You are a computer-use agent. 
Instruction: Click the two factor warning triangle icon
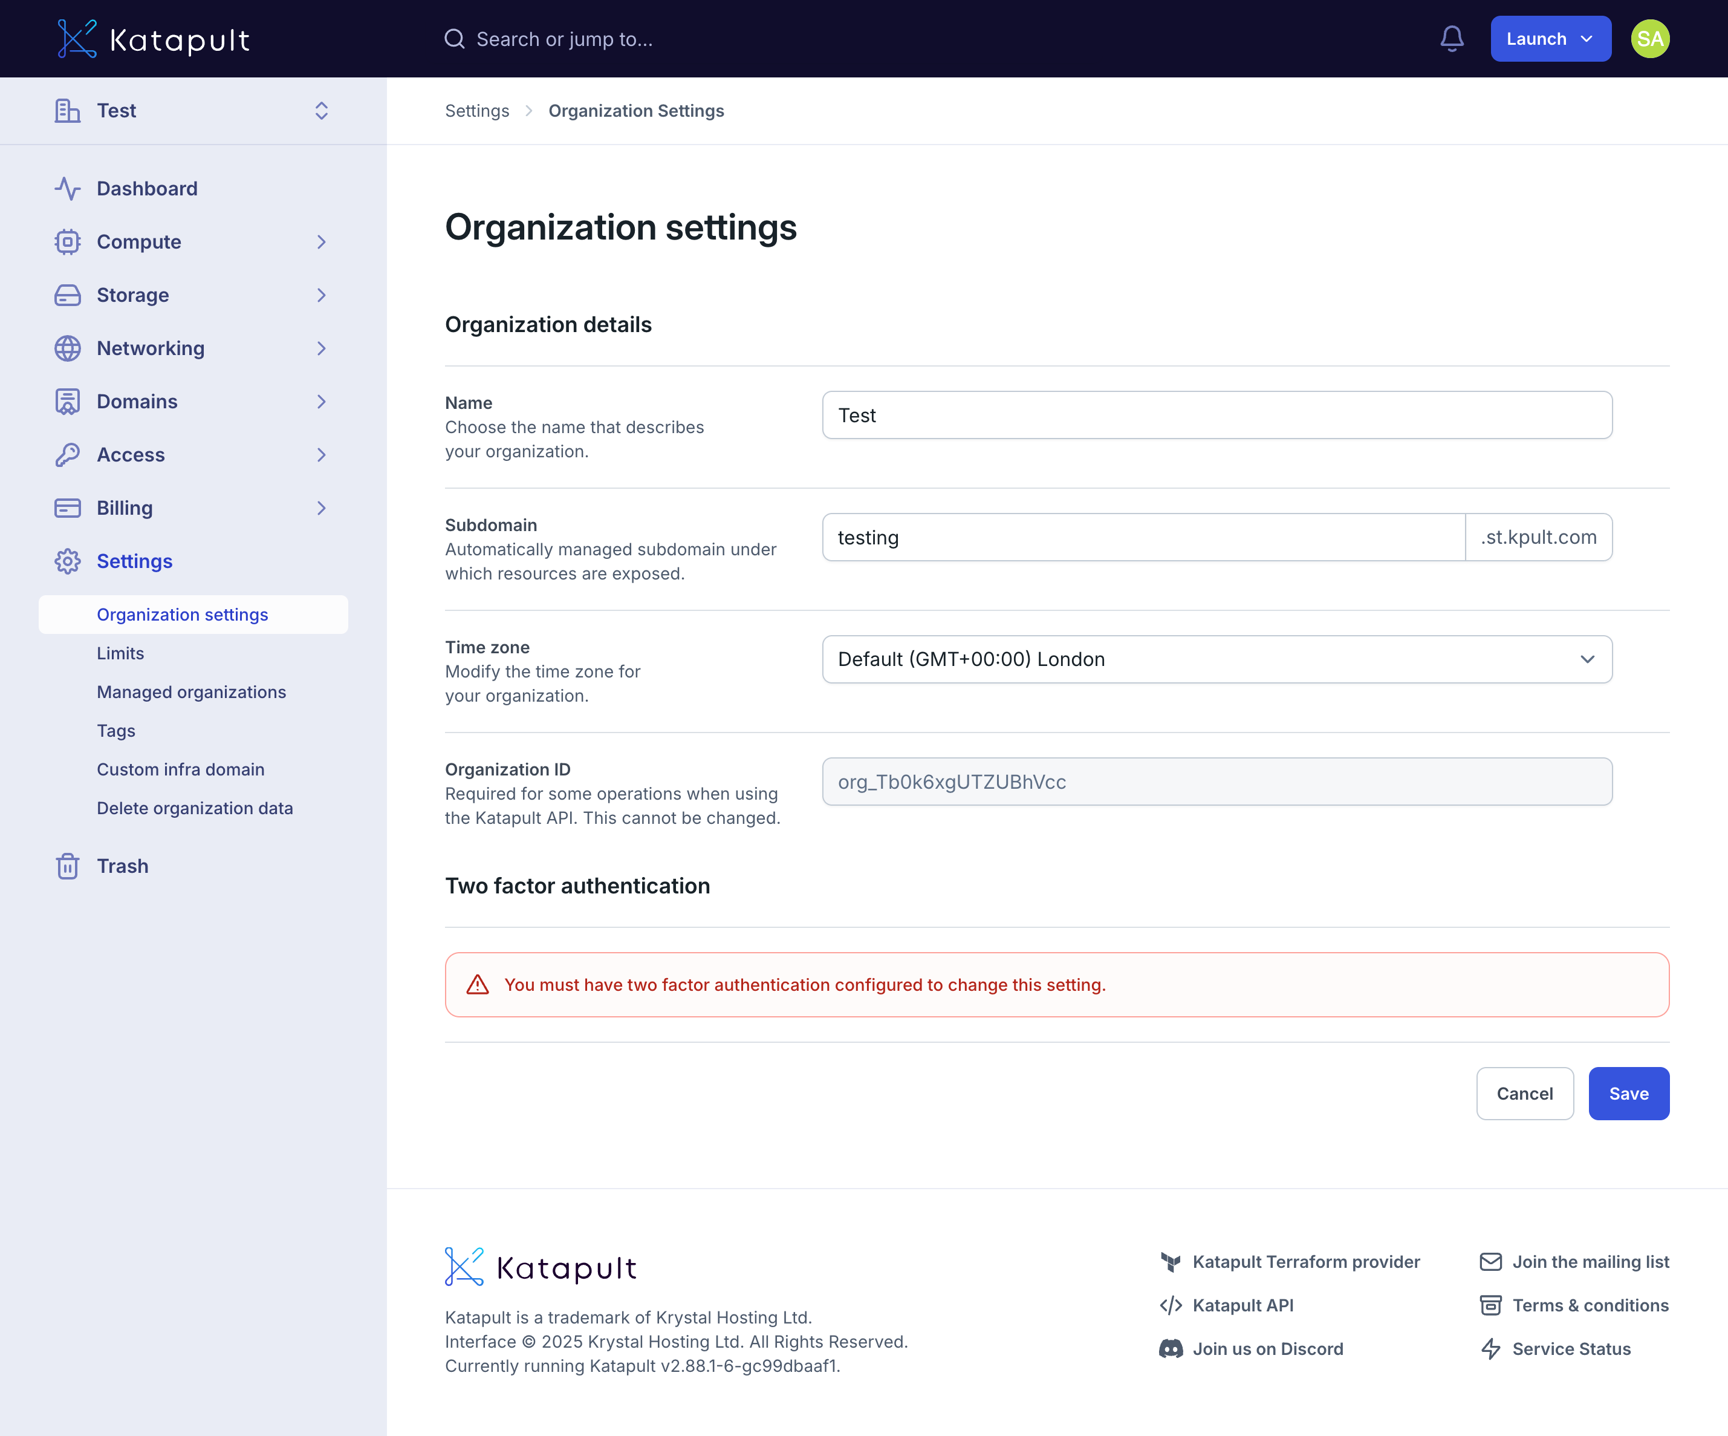(478, 985)
